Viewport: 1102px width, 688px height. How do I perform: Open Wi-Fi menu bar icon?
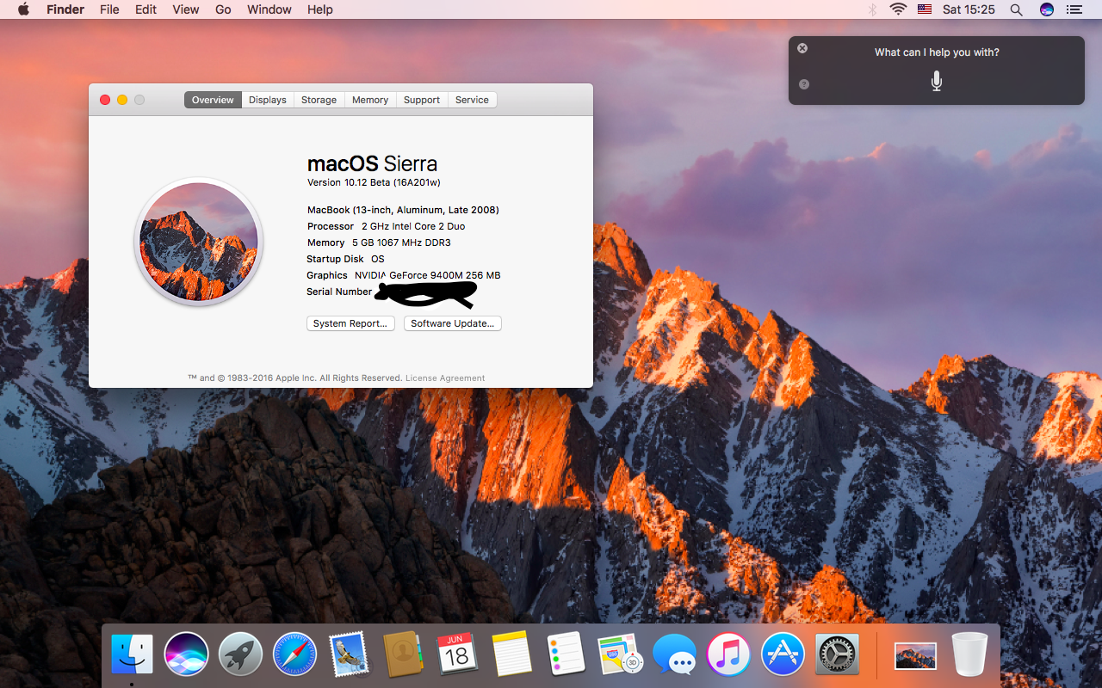(898, 9)
